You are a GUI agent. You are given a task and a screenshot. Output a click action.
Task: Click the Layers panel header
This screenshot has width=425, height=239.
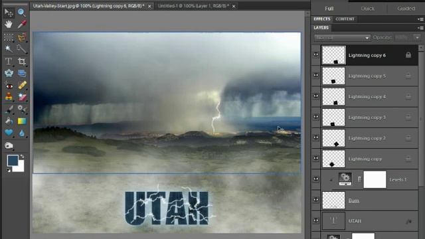pos(321,28)
